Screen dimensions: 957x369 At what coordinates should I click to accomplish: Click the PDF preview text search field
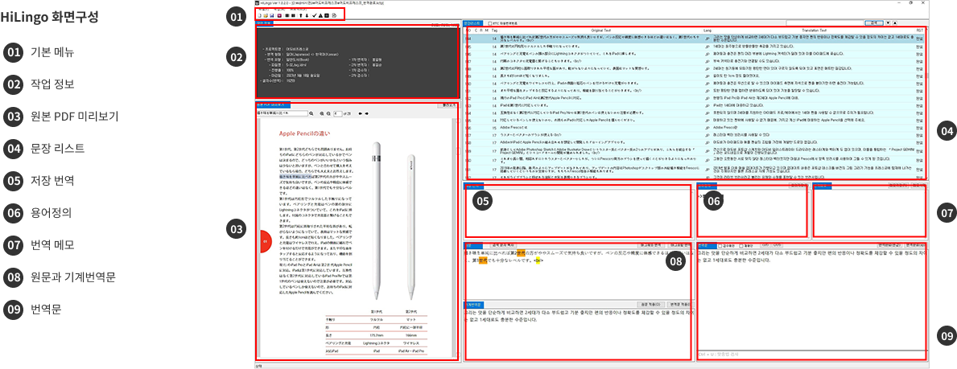(282, 113)
